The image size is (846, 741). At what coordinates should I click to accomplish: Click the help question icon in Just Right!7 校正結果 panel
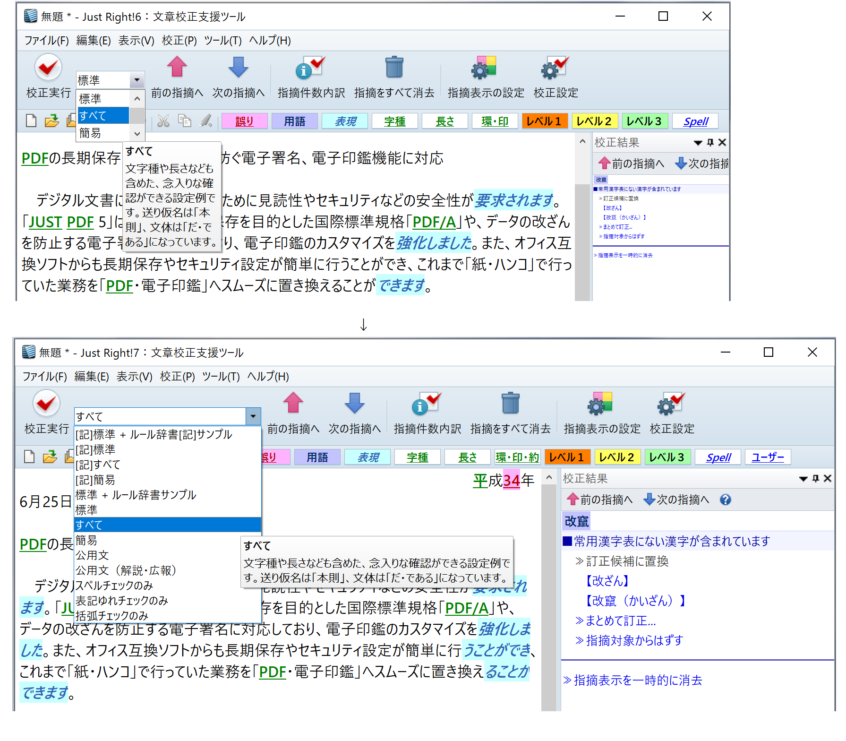[x=726, y=500]
